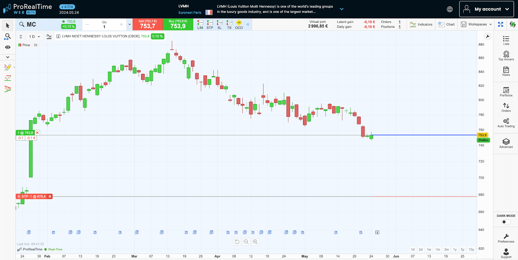Open the Top movers panel

pyautogui.click(x=506, y=56)
